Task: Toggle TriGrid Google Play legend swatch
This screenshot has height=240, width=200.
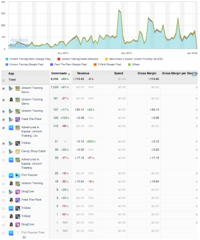Action: pyautogui.click(x=95, y=64)
